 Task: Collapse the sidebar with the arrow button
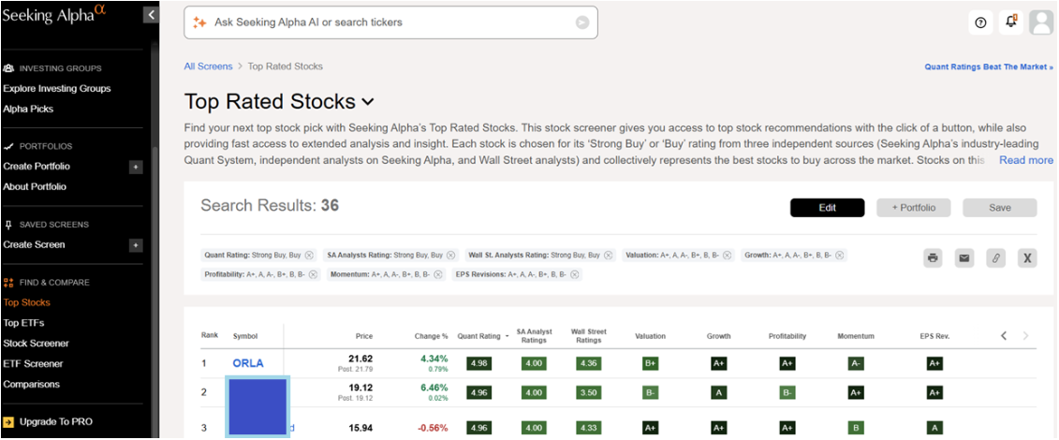pyautogui.click(x=152, y=15)
